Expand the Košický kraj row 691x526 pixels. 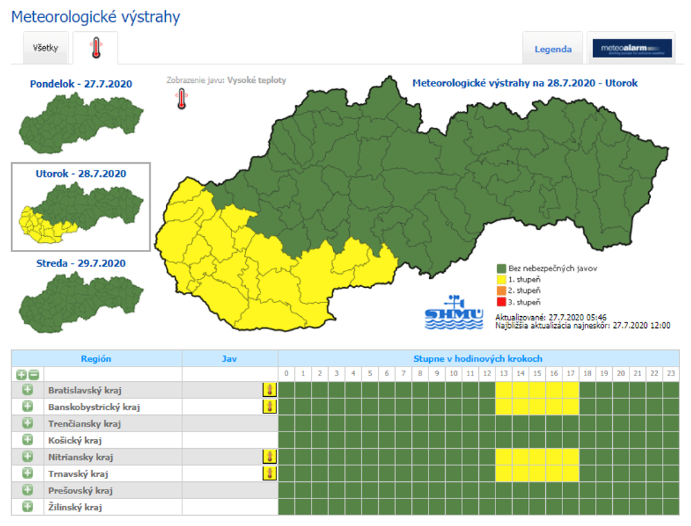click(28, 440)
